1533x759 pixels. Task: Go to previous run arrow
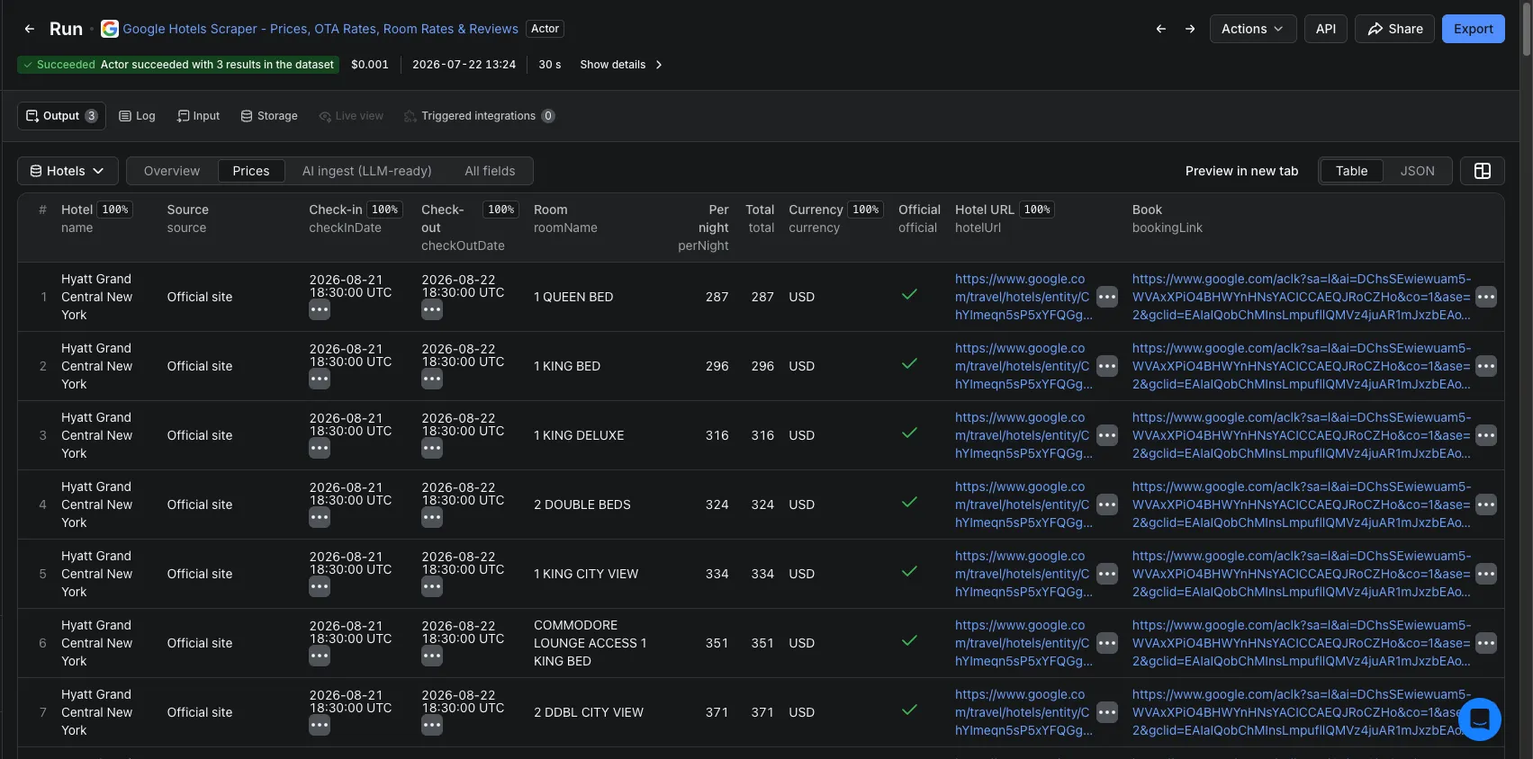[x=1160, y=29]
